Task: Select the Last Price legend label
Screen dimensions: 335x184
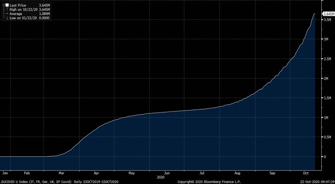Action: coord(18,5)
